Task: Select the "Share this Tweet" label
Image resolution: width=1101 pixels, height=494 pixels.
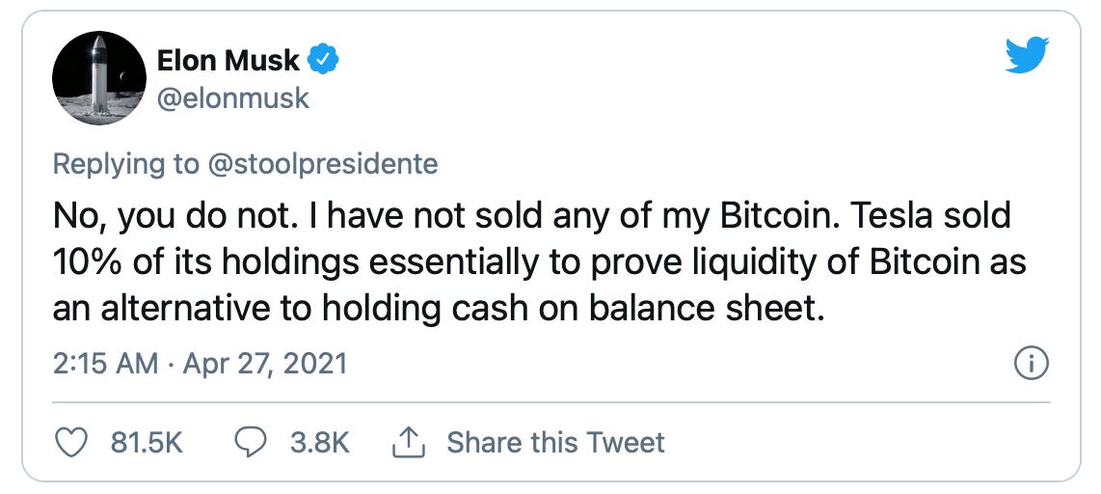Action: [555, 443]
